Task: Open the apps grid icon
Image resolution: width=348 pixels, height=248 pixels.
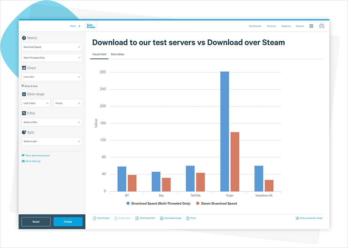Action: 311,26
